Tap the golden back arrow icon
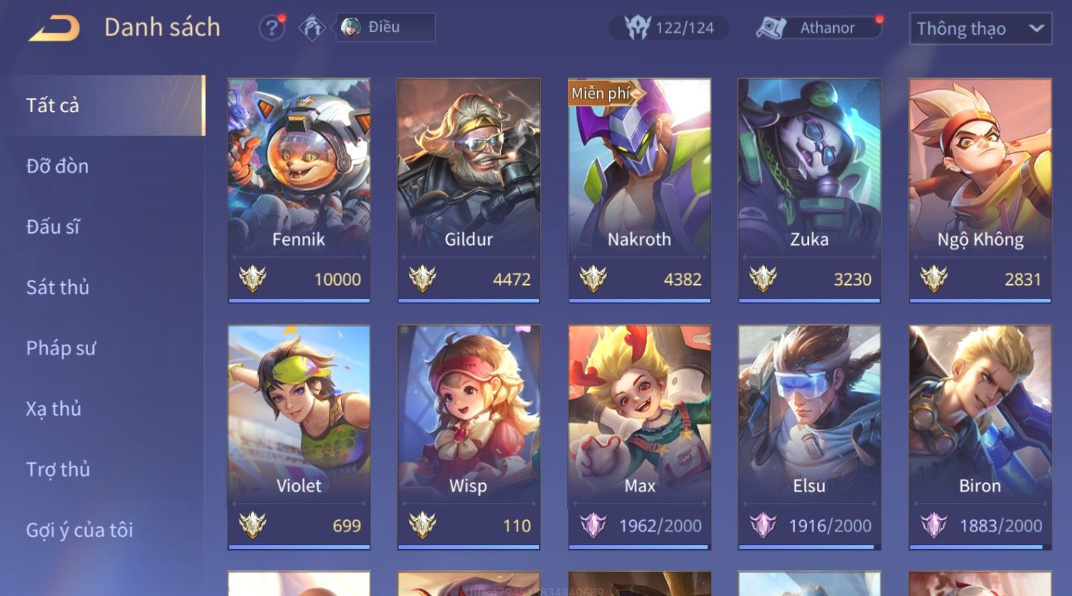 coord(55,28)
